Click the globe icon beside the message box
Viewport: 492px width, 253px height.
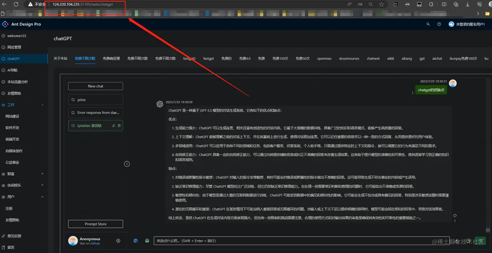(x=136, y=241)
